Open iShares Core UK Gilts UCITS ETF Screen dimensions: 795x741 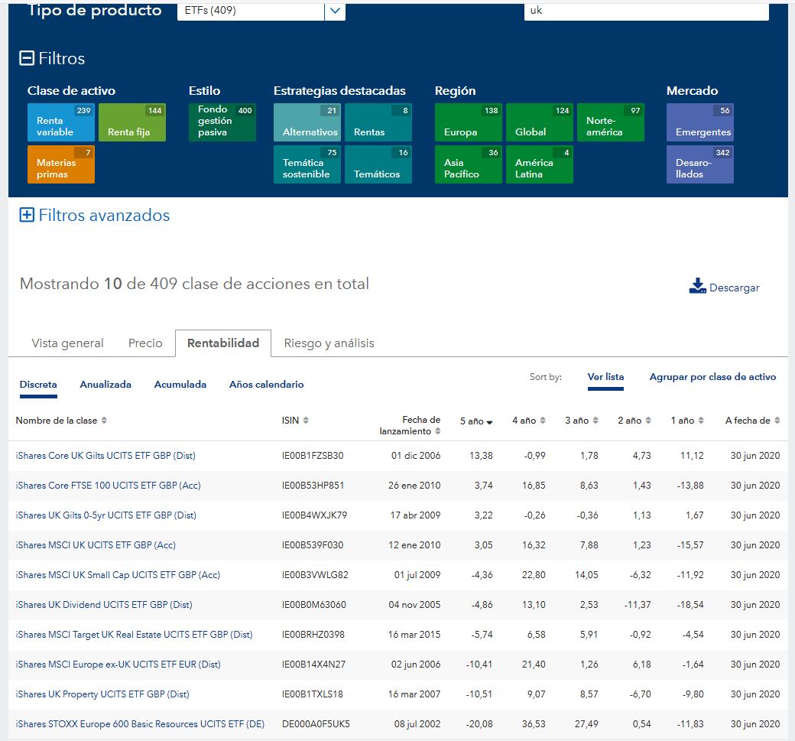tap(105, 456)
